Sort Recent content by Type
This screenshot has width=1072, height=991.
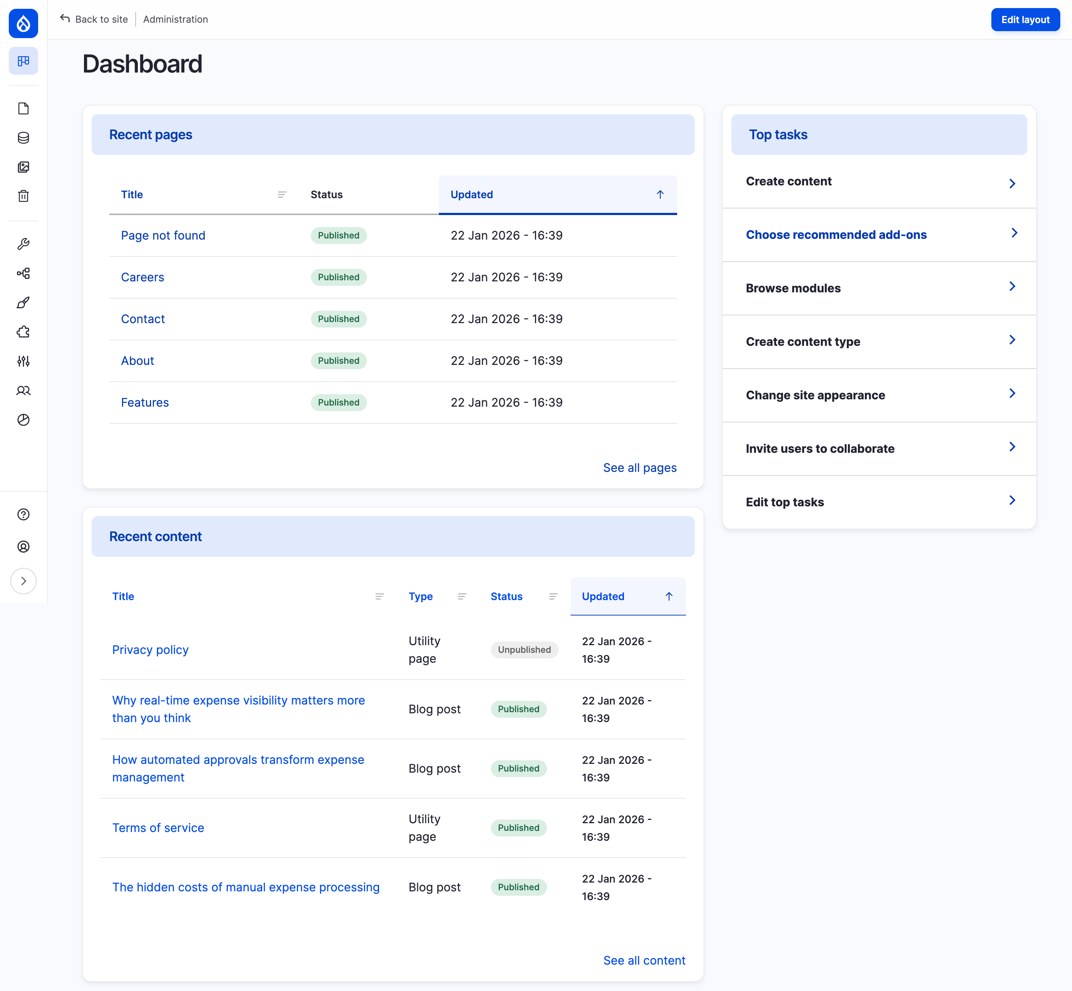pyautogui.click(x=421, y=596)
